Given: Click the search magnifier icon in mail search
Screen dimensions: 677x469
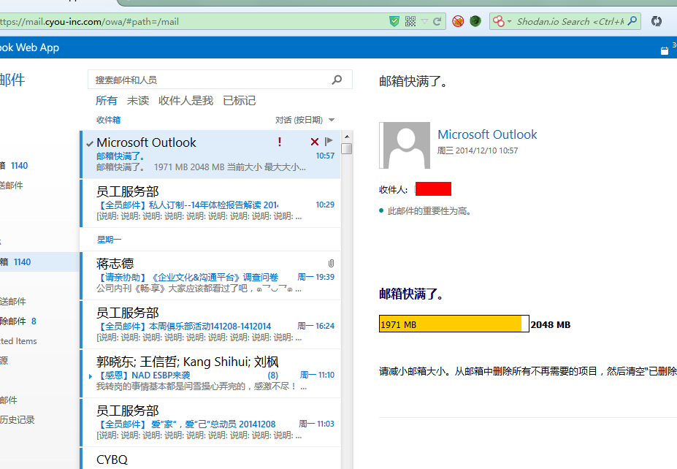Looking at the screenshot, I should click(x=337, y=80).
